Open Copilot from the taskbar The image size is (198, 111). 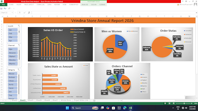(108, 108)
